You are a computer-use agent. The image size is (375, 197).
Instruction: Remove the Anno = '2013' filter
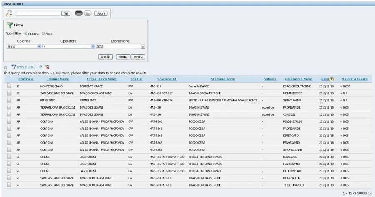coord(47,67)
